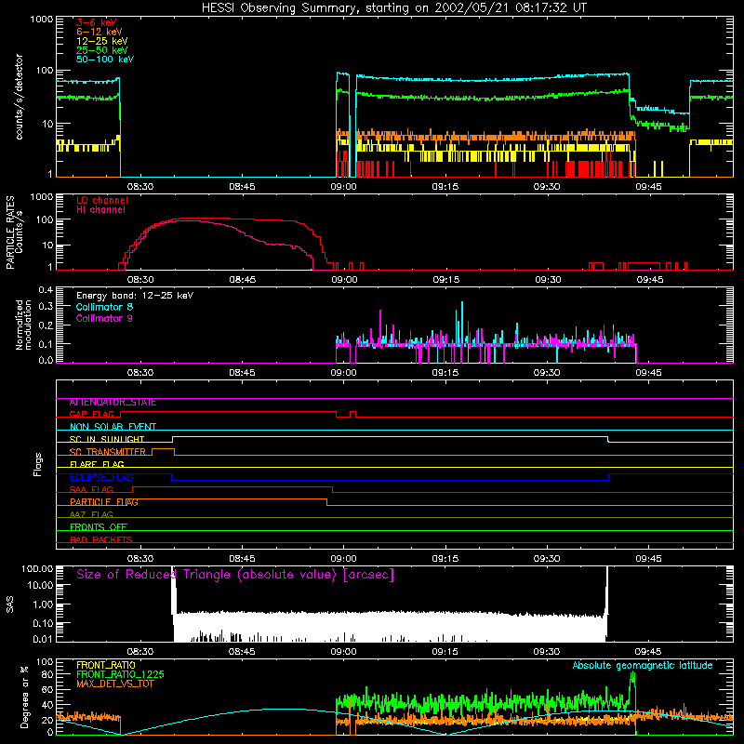Image resolution: width=744 pixels, height=744 pixels.
Task: Select the red 3-6 keV legend label
Action: (97, 22)
